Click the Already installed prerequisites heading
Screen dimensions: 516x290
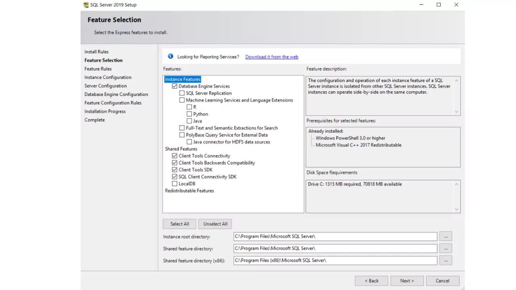click(x=326, y=131)
